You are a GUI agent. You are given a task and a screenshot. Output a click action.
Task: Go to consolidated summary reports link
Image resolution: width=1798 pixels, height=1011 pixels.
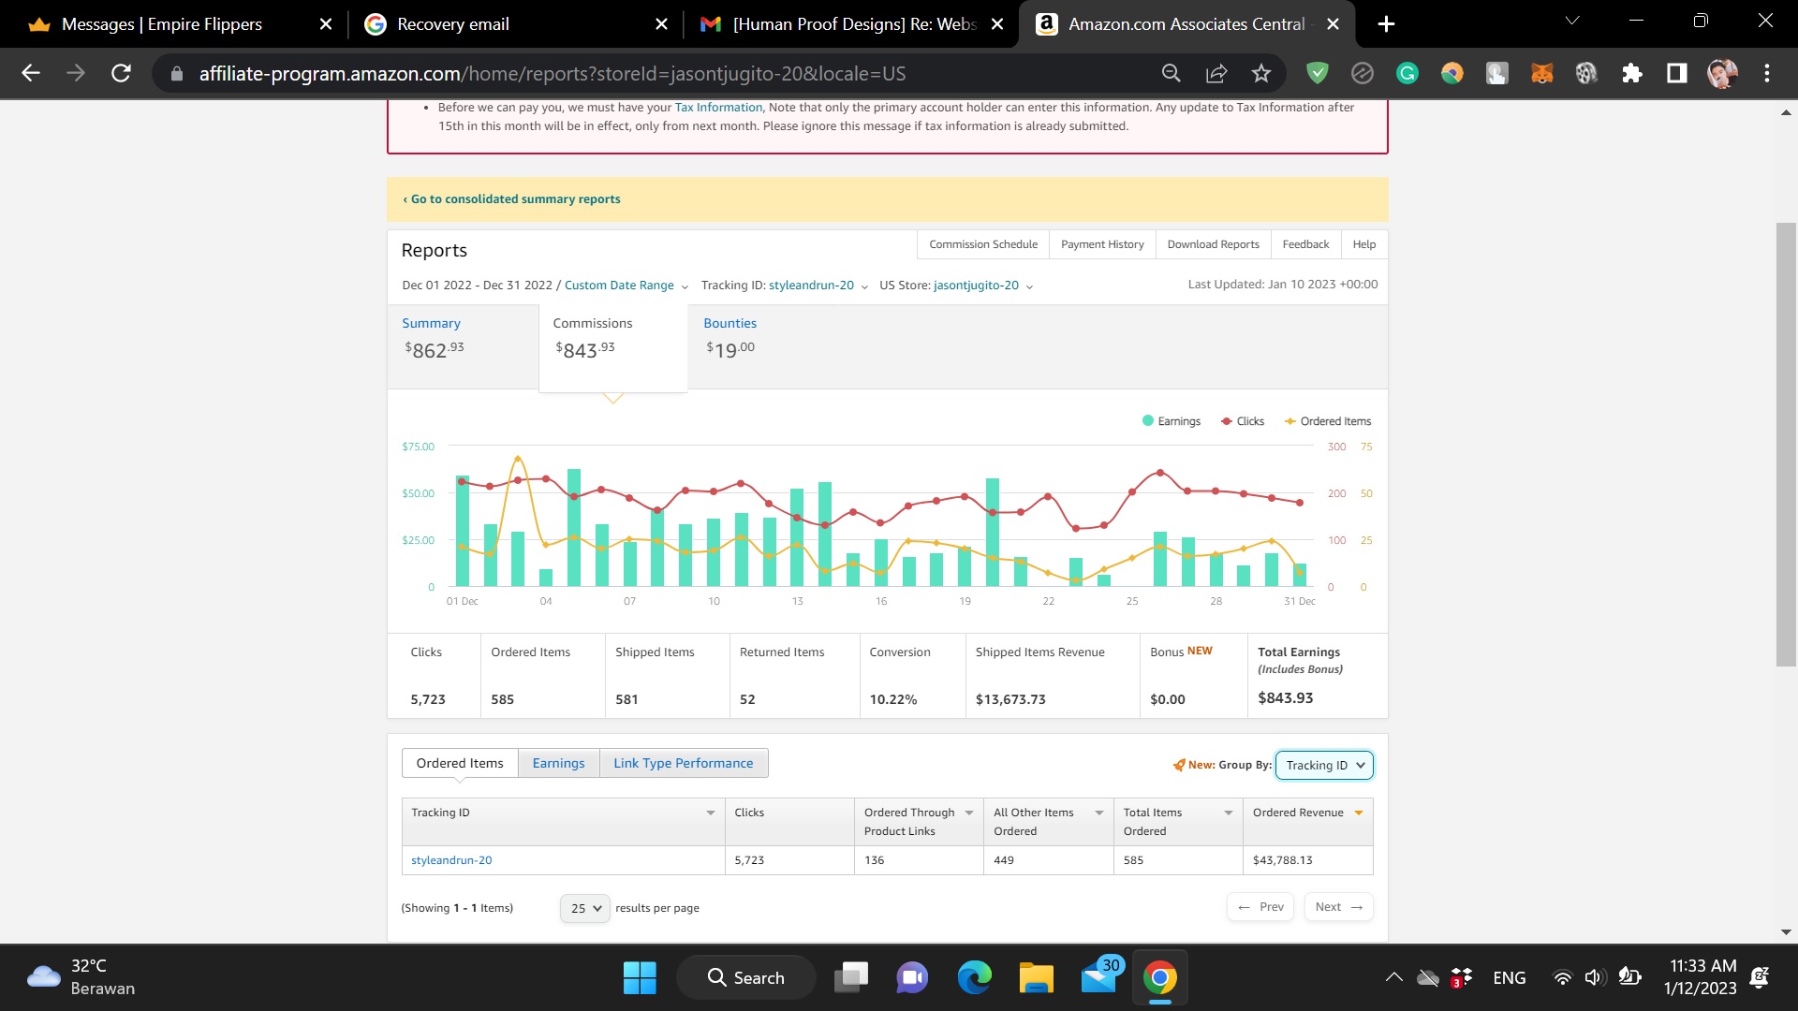coord(515,199)
